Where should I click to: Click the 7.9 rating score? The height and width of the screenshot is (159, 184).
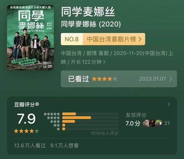pos(26,119)
